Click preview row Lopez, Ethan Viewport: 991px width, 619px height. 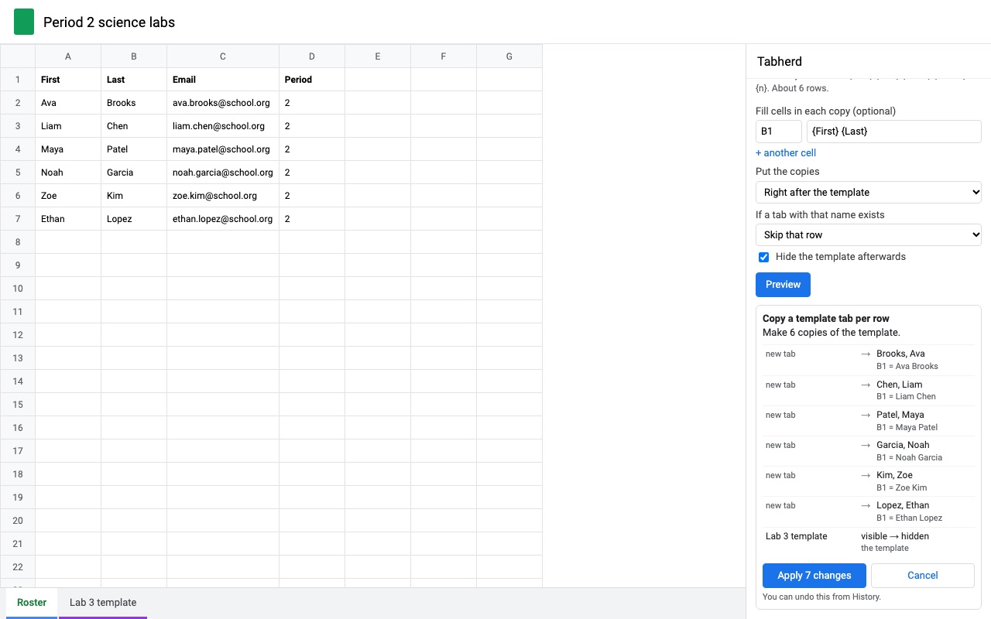[868, 511]
